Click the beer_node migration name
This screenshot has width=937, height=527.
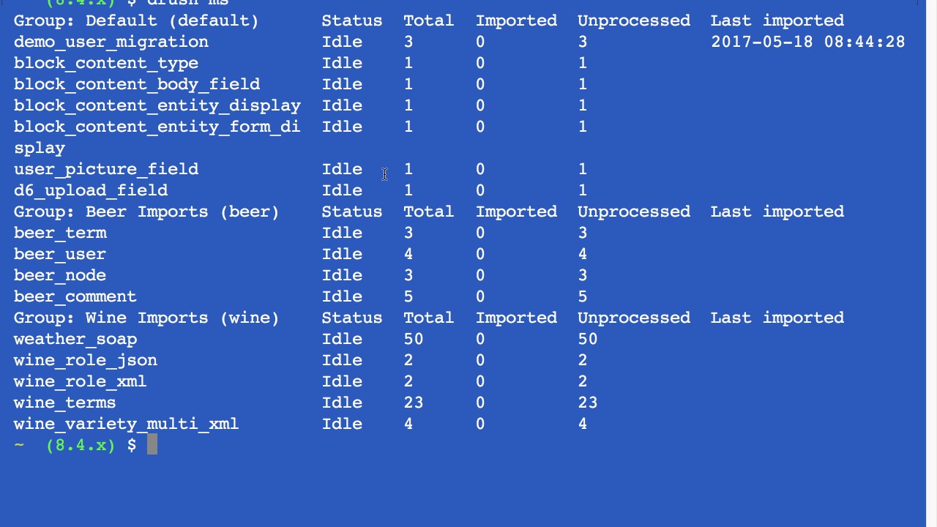pos(60,275)
